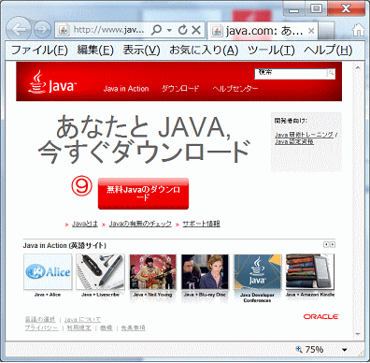Viewport: 370px width, 363px height.
Task: Click the scrollbar down arrow
Action: pyautogui.click(x=358, y=334)
